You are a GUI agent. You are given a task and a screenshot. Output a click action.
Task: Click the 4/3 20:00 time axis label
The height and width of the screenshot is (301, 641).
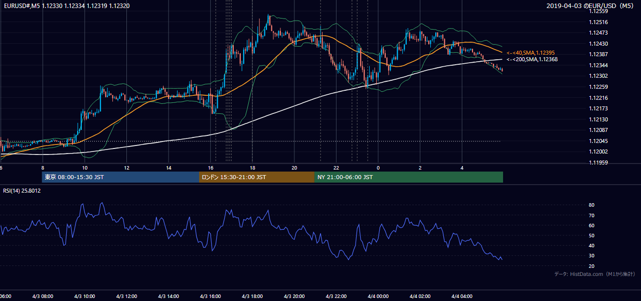click(x=294, y=296)
